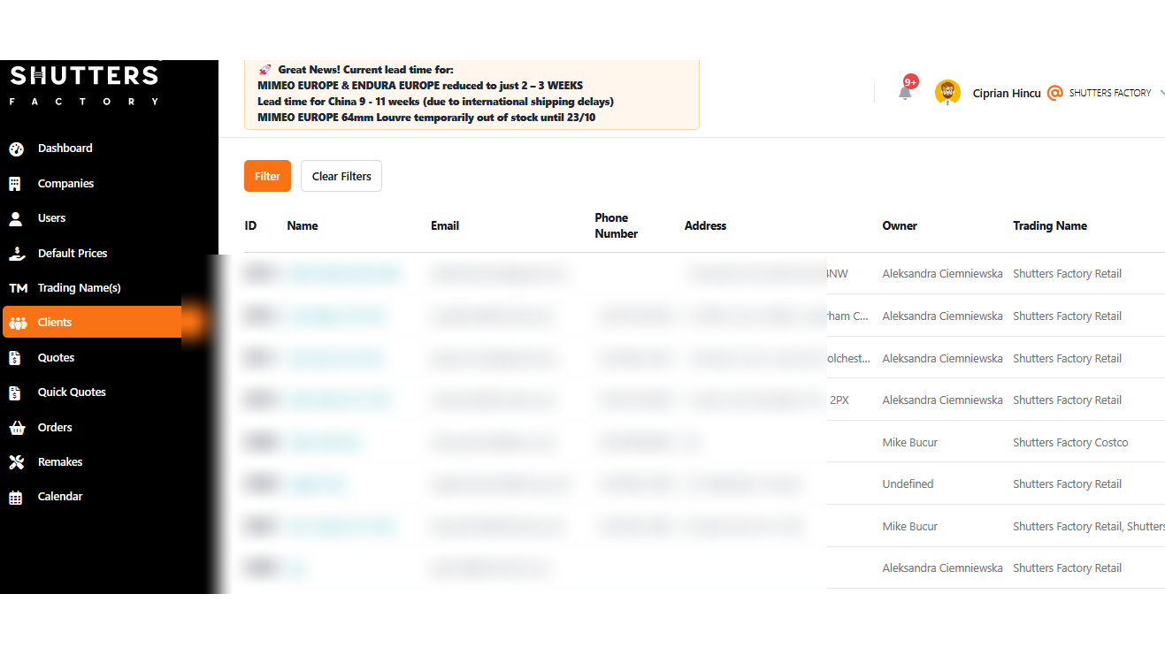Click Mike Bucur in the Costco row
1165x655 pixels.
tap(909, 443)
